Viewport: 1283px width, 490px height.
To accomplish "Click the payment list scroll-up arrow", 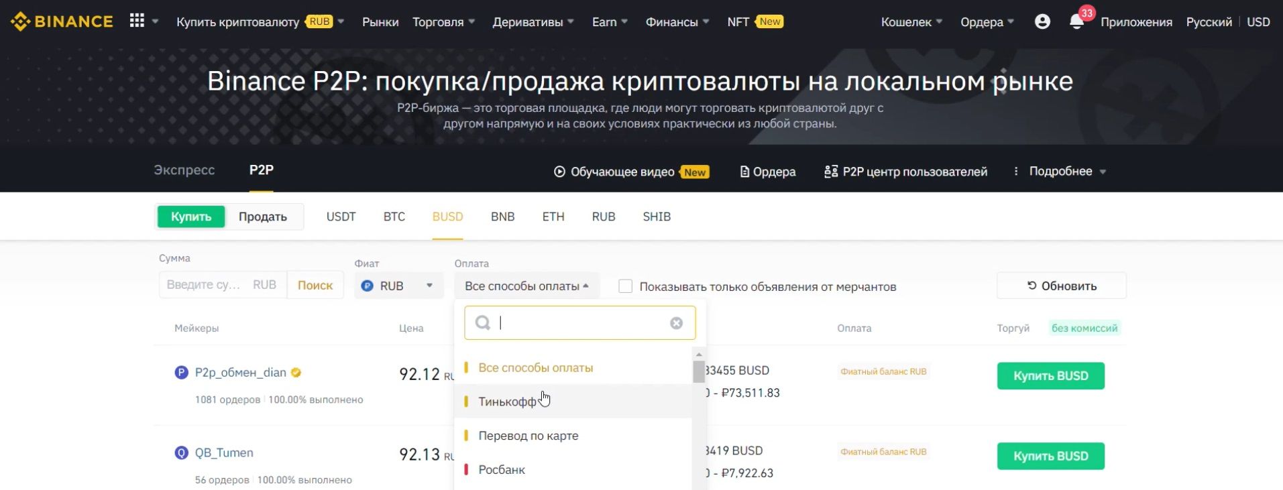I will pyautogui.click(x=699, y=355).
